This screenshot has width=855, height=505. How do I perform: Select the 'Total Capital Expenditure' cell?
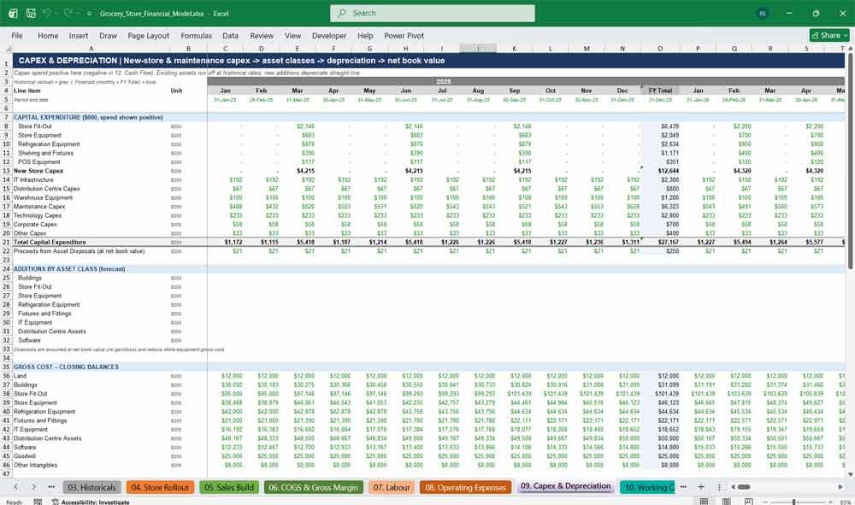(91, 242)
